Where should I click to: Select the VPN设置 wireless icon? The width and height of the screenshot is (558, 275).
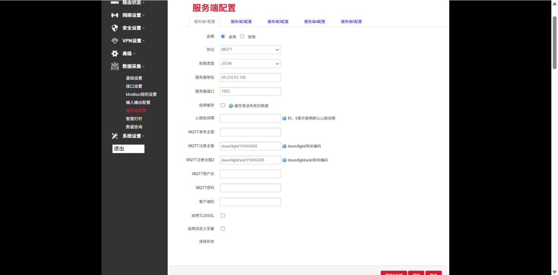tap(115, 40)
